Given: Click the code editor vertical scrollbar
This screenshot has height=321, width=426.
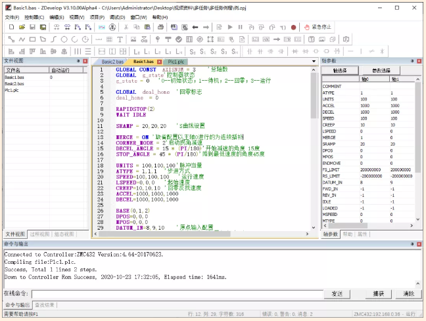Looking at the screenshot, I should coord(314,95).
